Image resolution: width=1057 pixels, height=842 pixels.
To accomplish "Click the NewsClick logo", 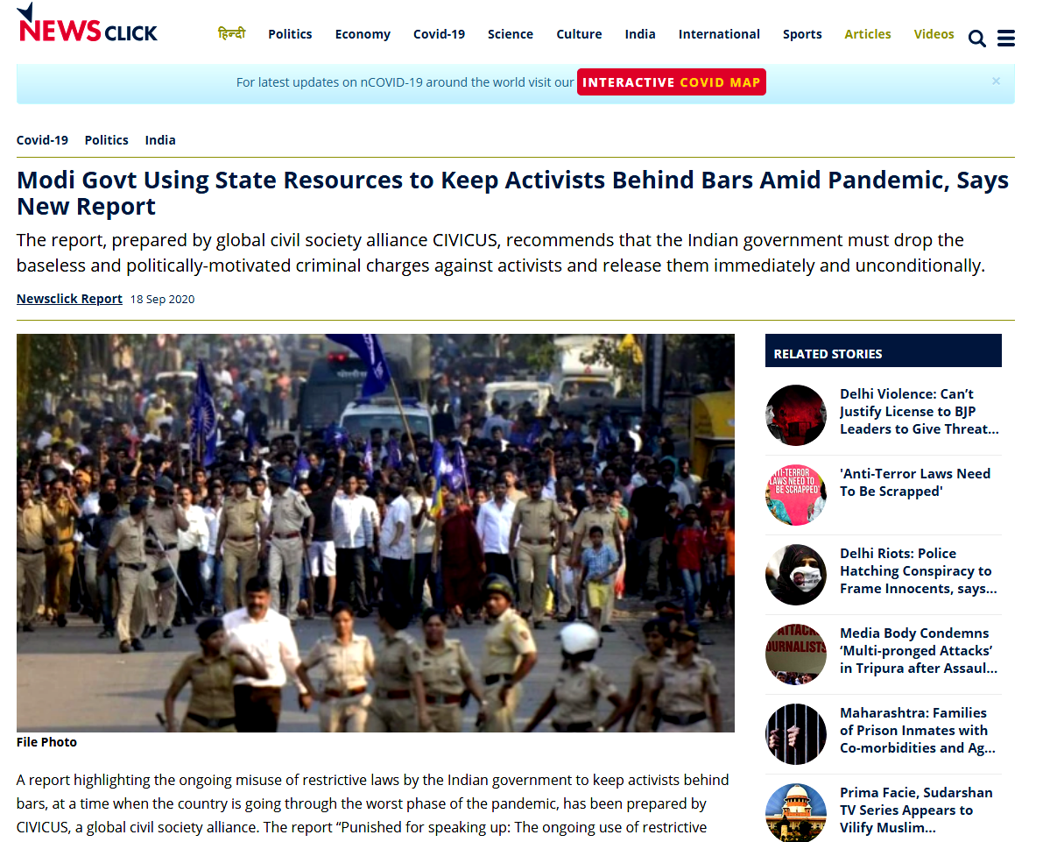I will (x=87, y=24).
